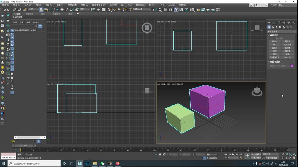Click the Undo arrow in main toolbar
The image size is (298, 167).
click(3, 10)
